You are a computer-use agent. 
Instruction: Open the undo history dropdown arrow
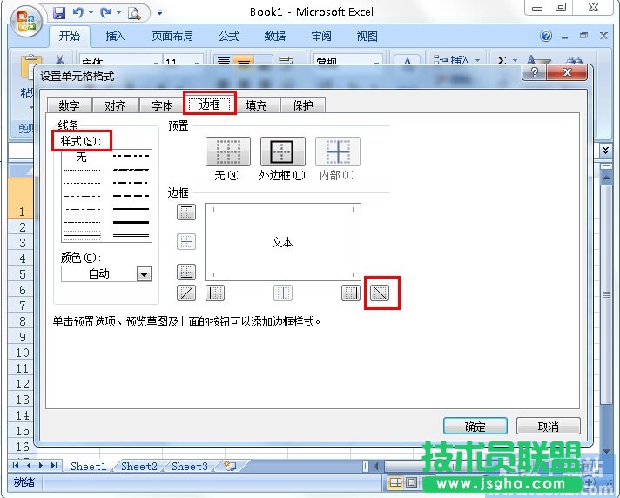(91, 13)
